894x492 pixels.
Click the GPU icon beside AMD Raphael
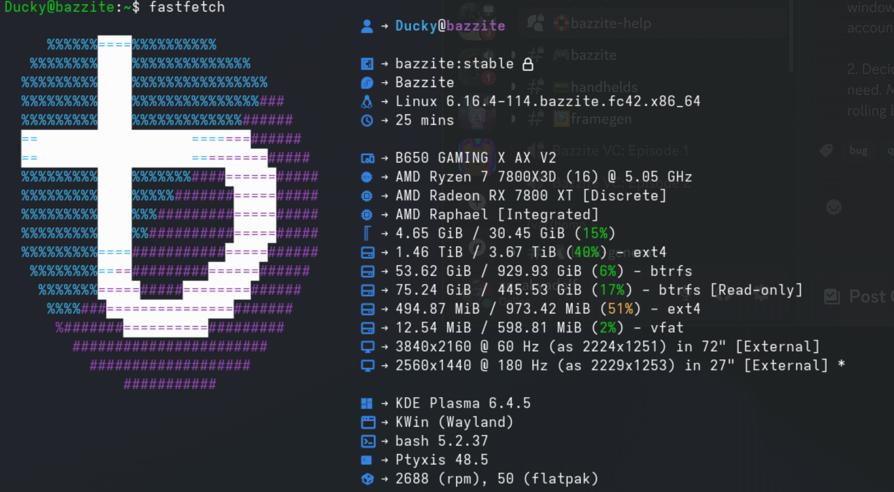pos(367,215)
